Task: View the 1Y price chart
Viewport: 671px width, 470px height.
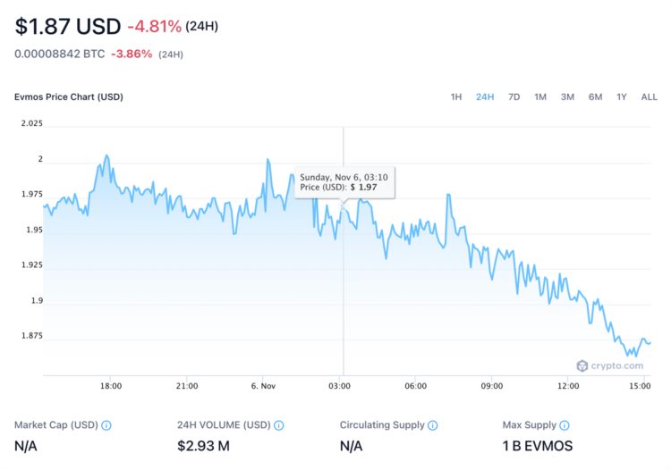Action: click(x=622, y=97)
